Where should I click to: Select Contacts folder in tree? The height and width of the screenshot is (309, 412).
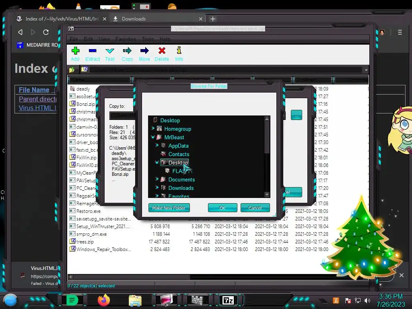[179, 154]
